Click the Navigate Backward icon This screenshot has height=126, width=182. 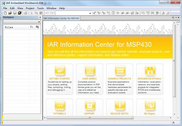(x=132, y=13)
